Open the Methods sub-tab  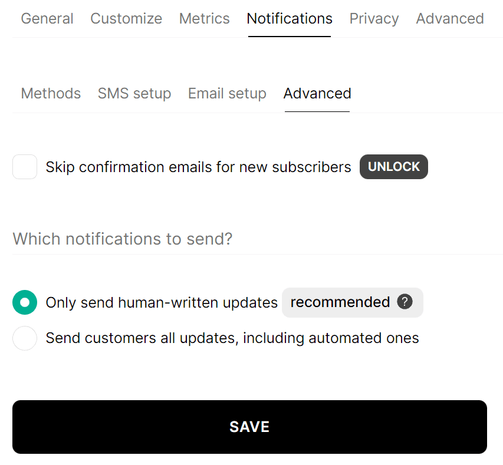coord(50,93)
